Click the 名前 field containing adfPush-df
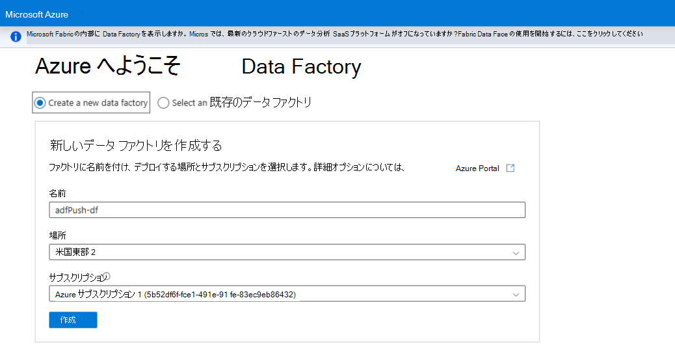Screen dimensions: 675x350 287,210
